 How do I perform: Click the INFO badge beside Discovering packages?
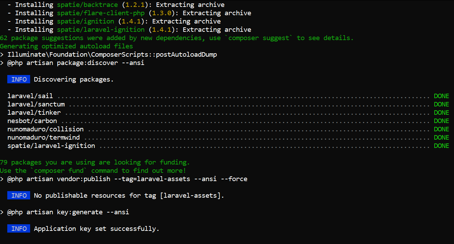[19, 79]
